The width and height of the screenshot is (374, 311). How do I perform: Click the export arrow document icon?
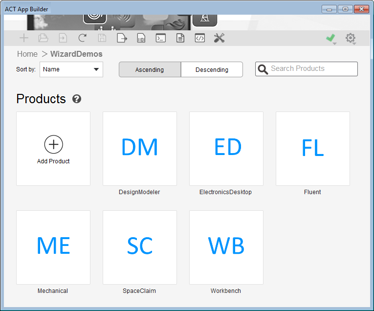click(122, 38)
